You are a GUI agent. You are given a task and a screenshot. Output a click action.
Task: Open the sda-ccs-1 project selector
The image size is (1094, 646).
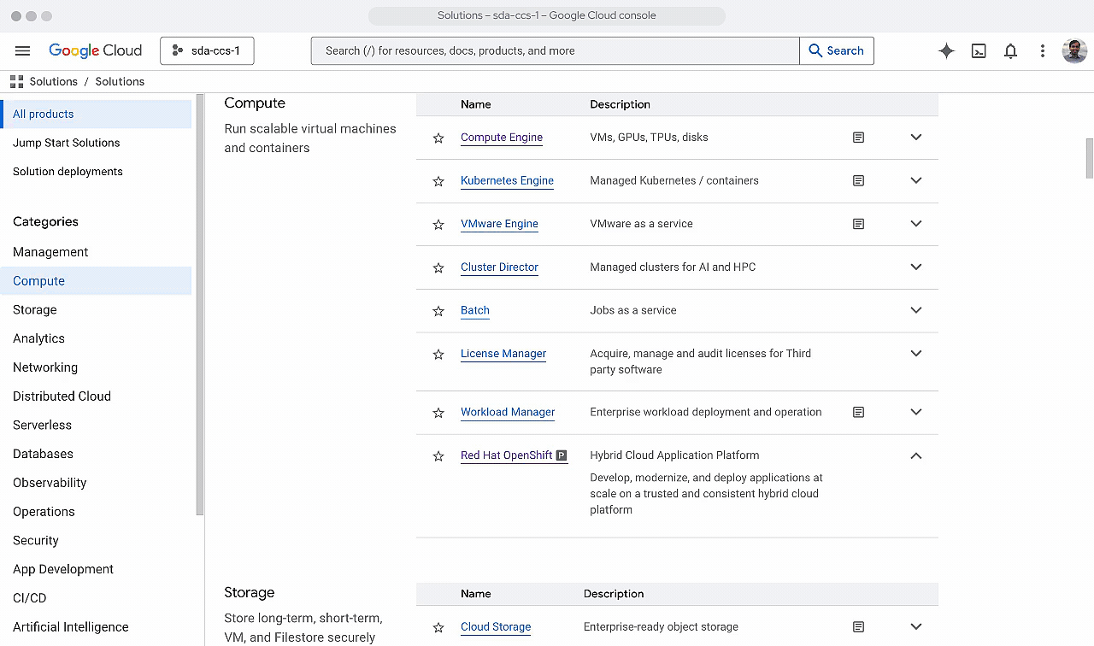[x=207, y=50]
